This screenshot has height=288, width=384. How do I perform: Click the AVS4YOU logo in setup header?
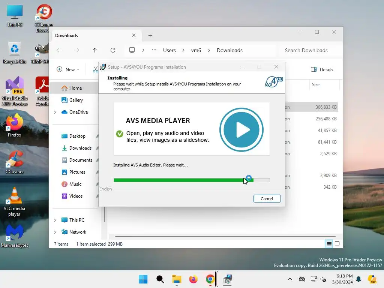tap(274, 82)
